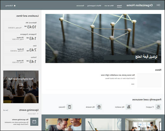Open the Who we are menu
165x131 pixels.
[x=109, y=6]
